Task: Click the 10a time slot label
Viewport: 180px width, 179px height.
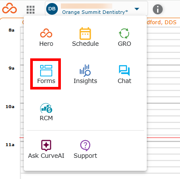Action: [x=10, y=107]
